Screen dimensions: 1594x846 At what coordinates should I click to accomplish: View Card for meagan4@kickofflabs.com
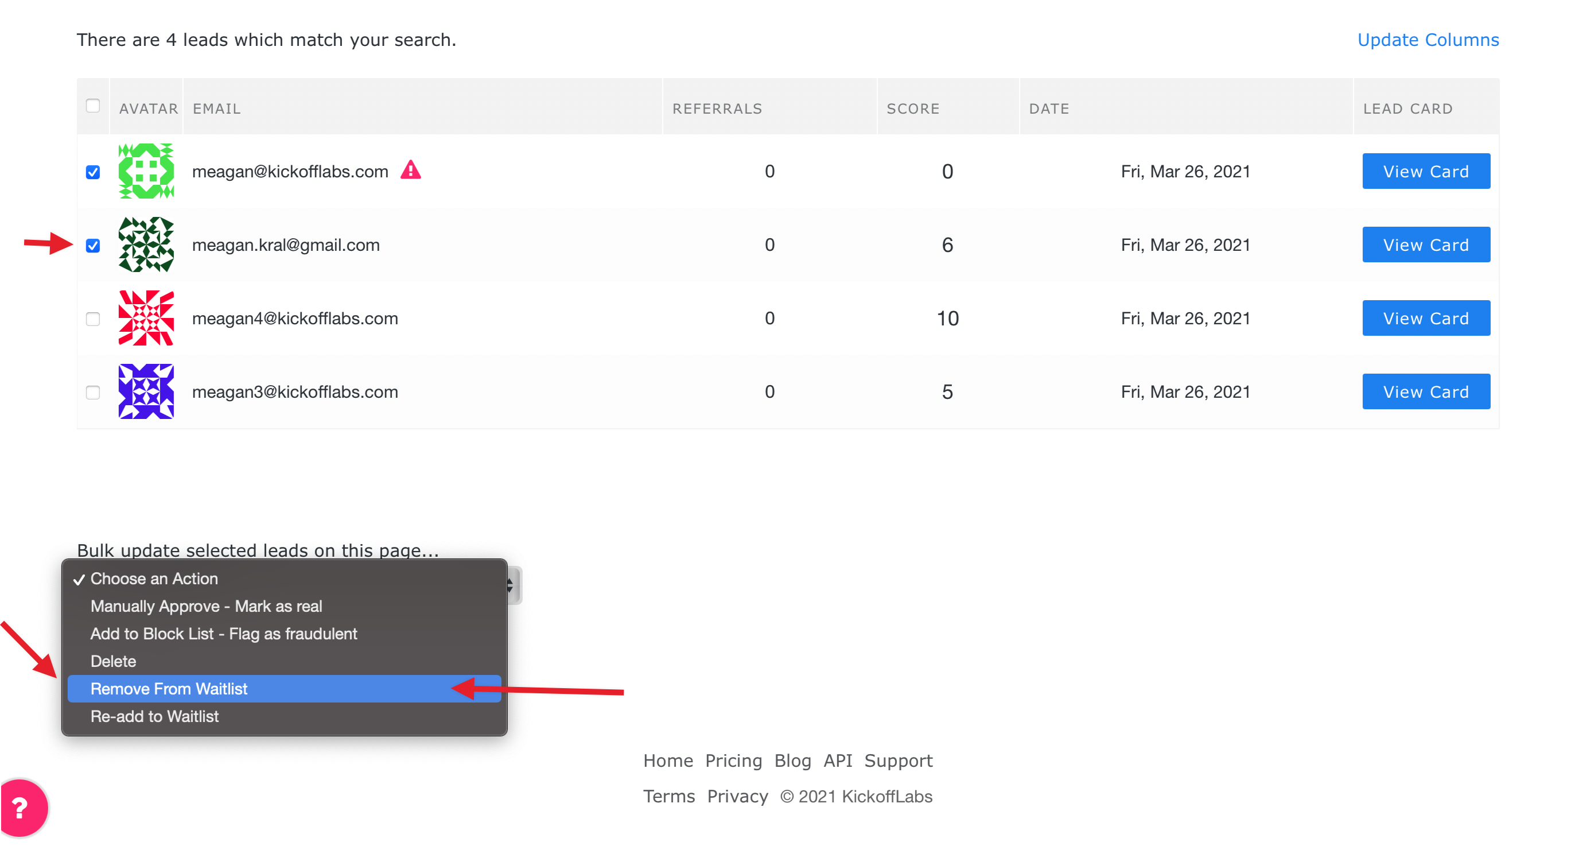1426,318
